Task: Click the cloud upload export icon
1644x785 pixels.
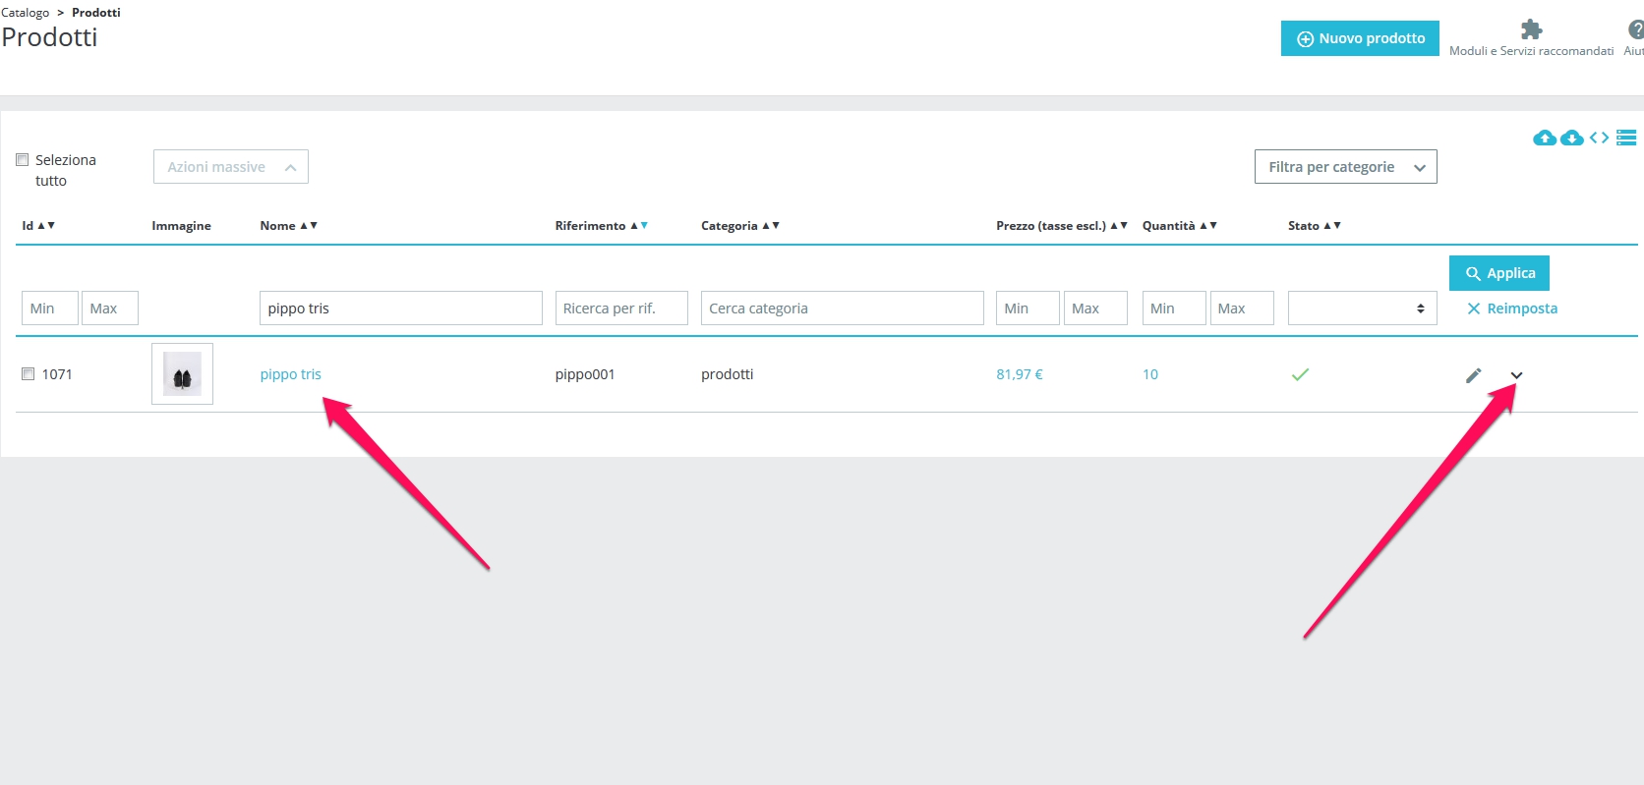Action: coord(1544,138)
